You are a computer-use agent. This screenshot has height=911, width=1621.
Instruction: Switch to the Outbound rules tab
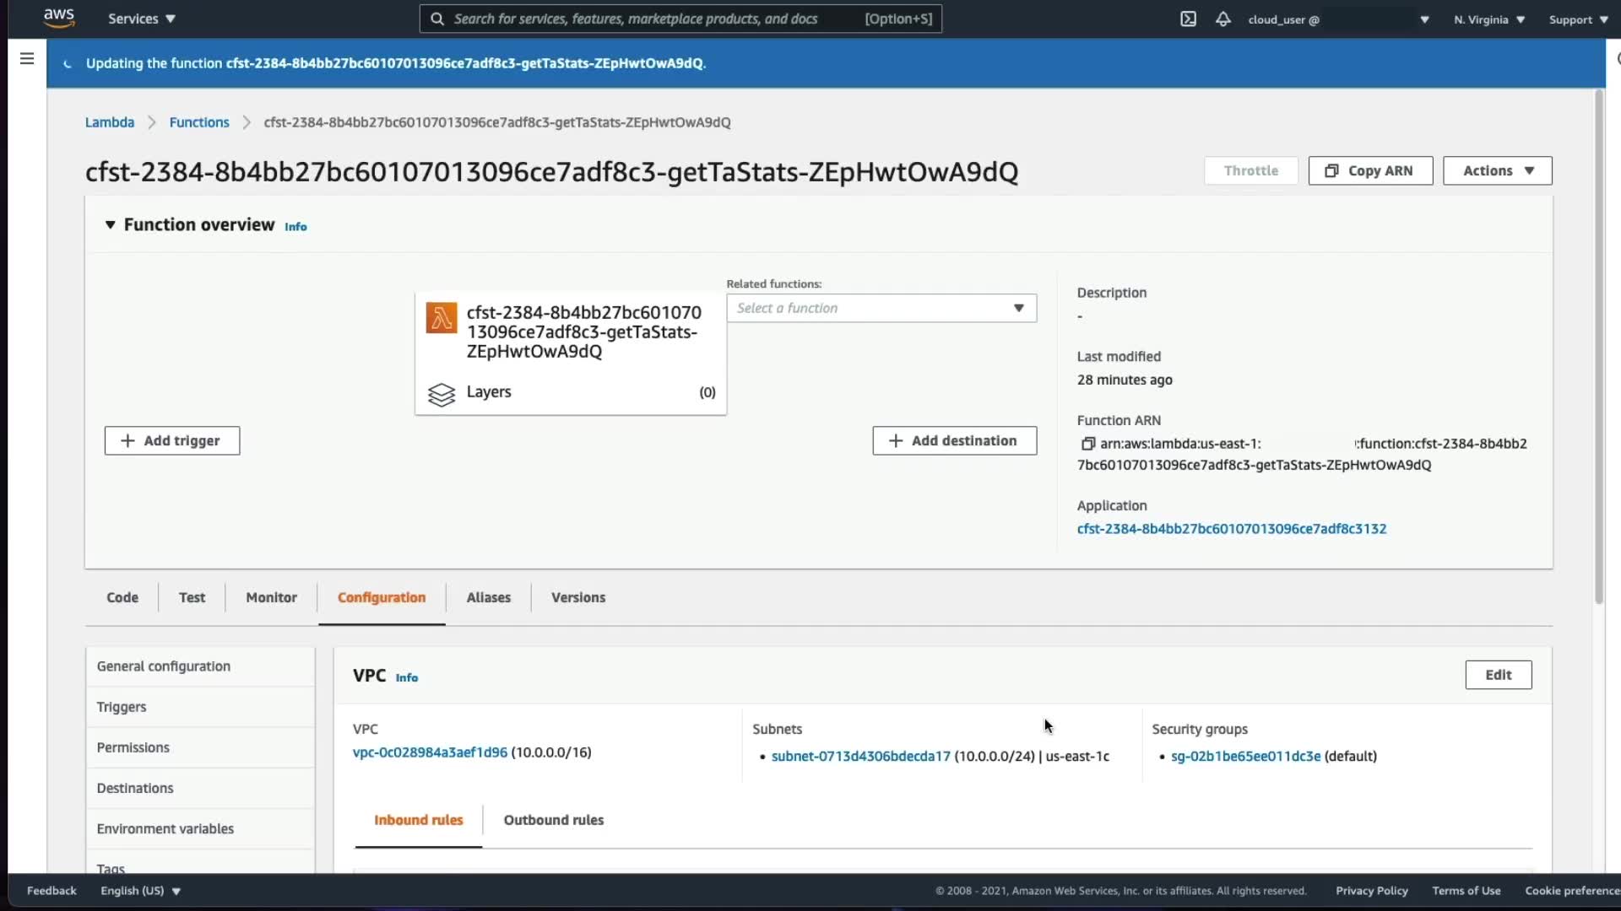pyautogui.click(x=553, y=820)
